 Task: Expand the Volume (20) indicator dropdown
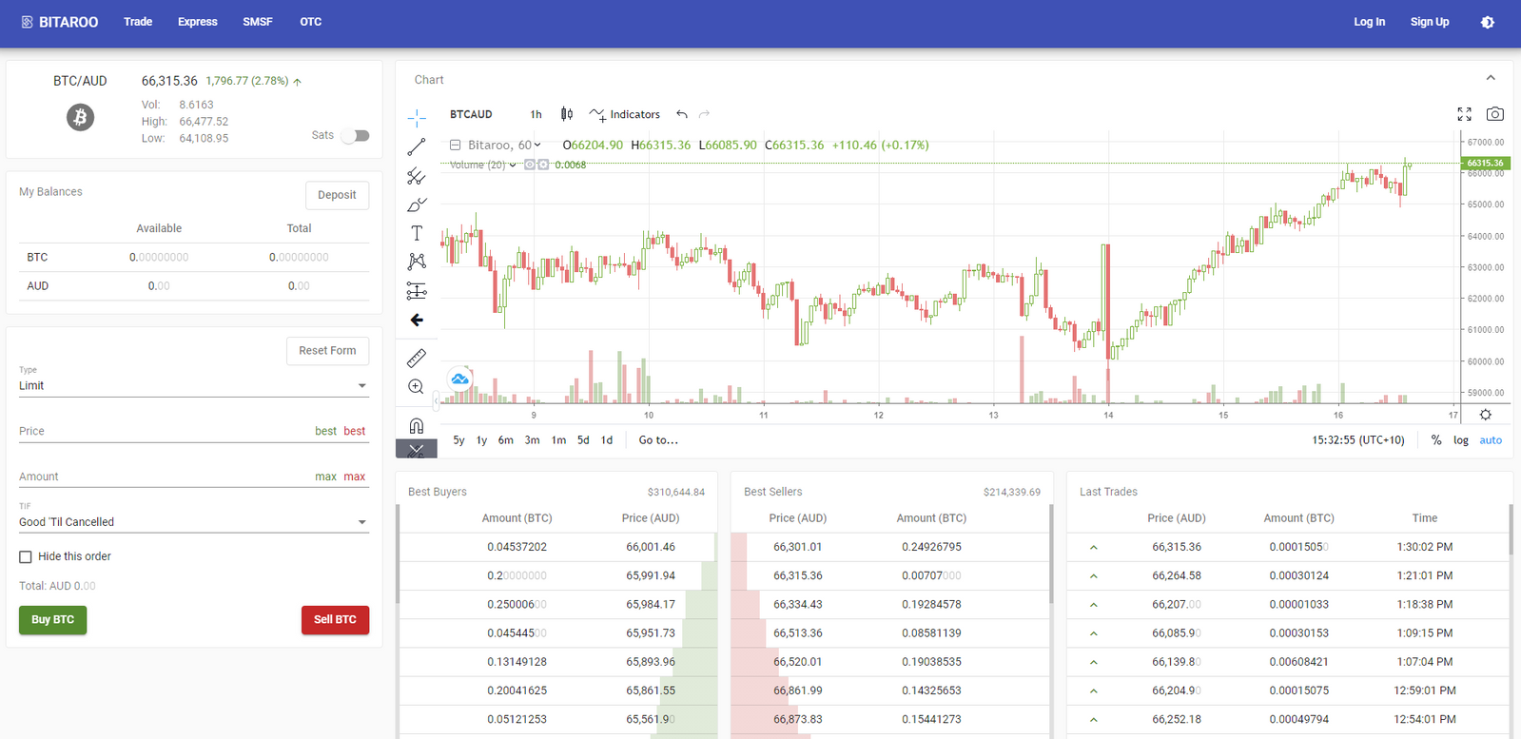[513, 165]
